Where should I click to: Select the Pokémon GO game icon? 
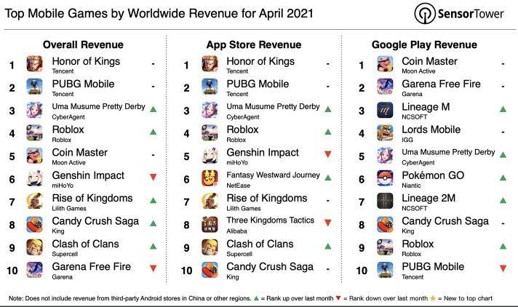385,180
